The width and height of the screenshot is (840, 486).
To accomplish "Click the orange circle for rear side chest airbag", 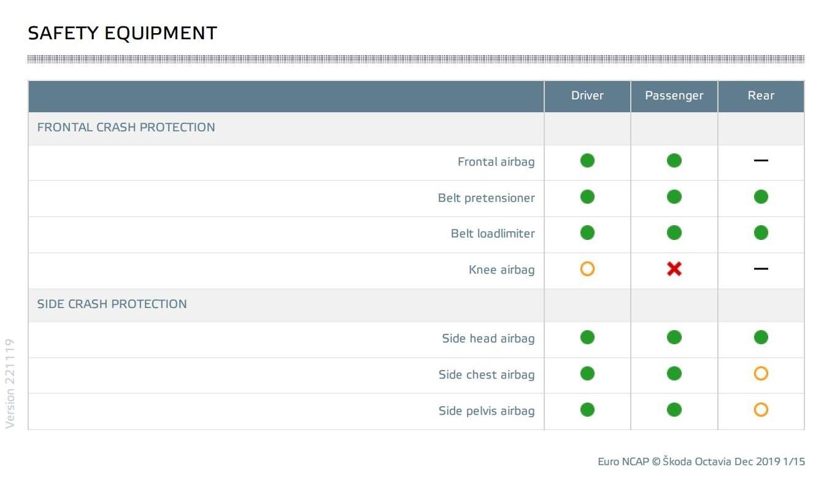I will pyautogui.click(x=761, y=374).
